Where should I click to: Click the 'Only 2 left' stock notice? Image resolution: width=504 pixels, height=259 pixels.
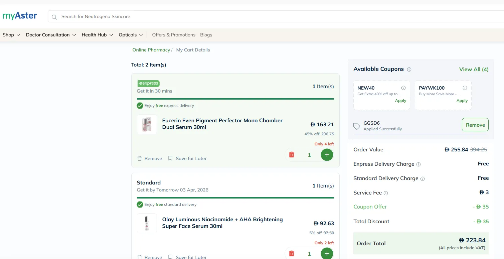pyautogui.click(x=324, y=243)
